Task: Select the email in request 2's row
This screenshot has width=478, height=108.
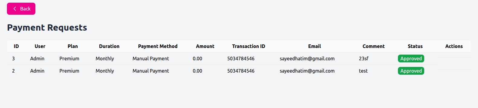Action: [x=307, y=71]
